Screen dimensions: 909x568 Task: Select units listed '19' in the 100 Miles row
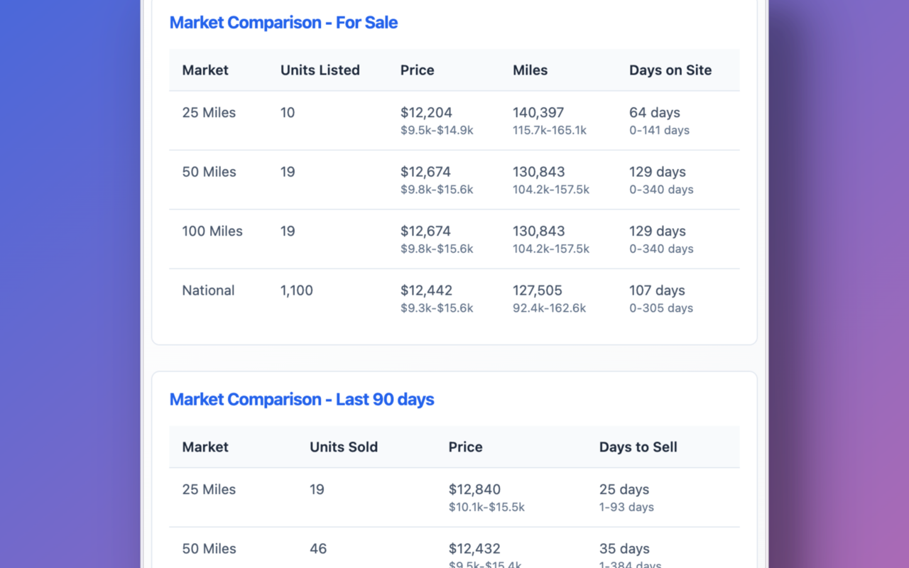pyautogui.click(x=288, y=231)
